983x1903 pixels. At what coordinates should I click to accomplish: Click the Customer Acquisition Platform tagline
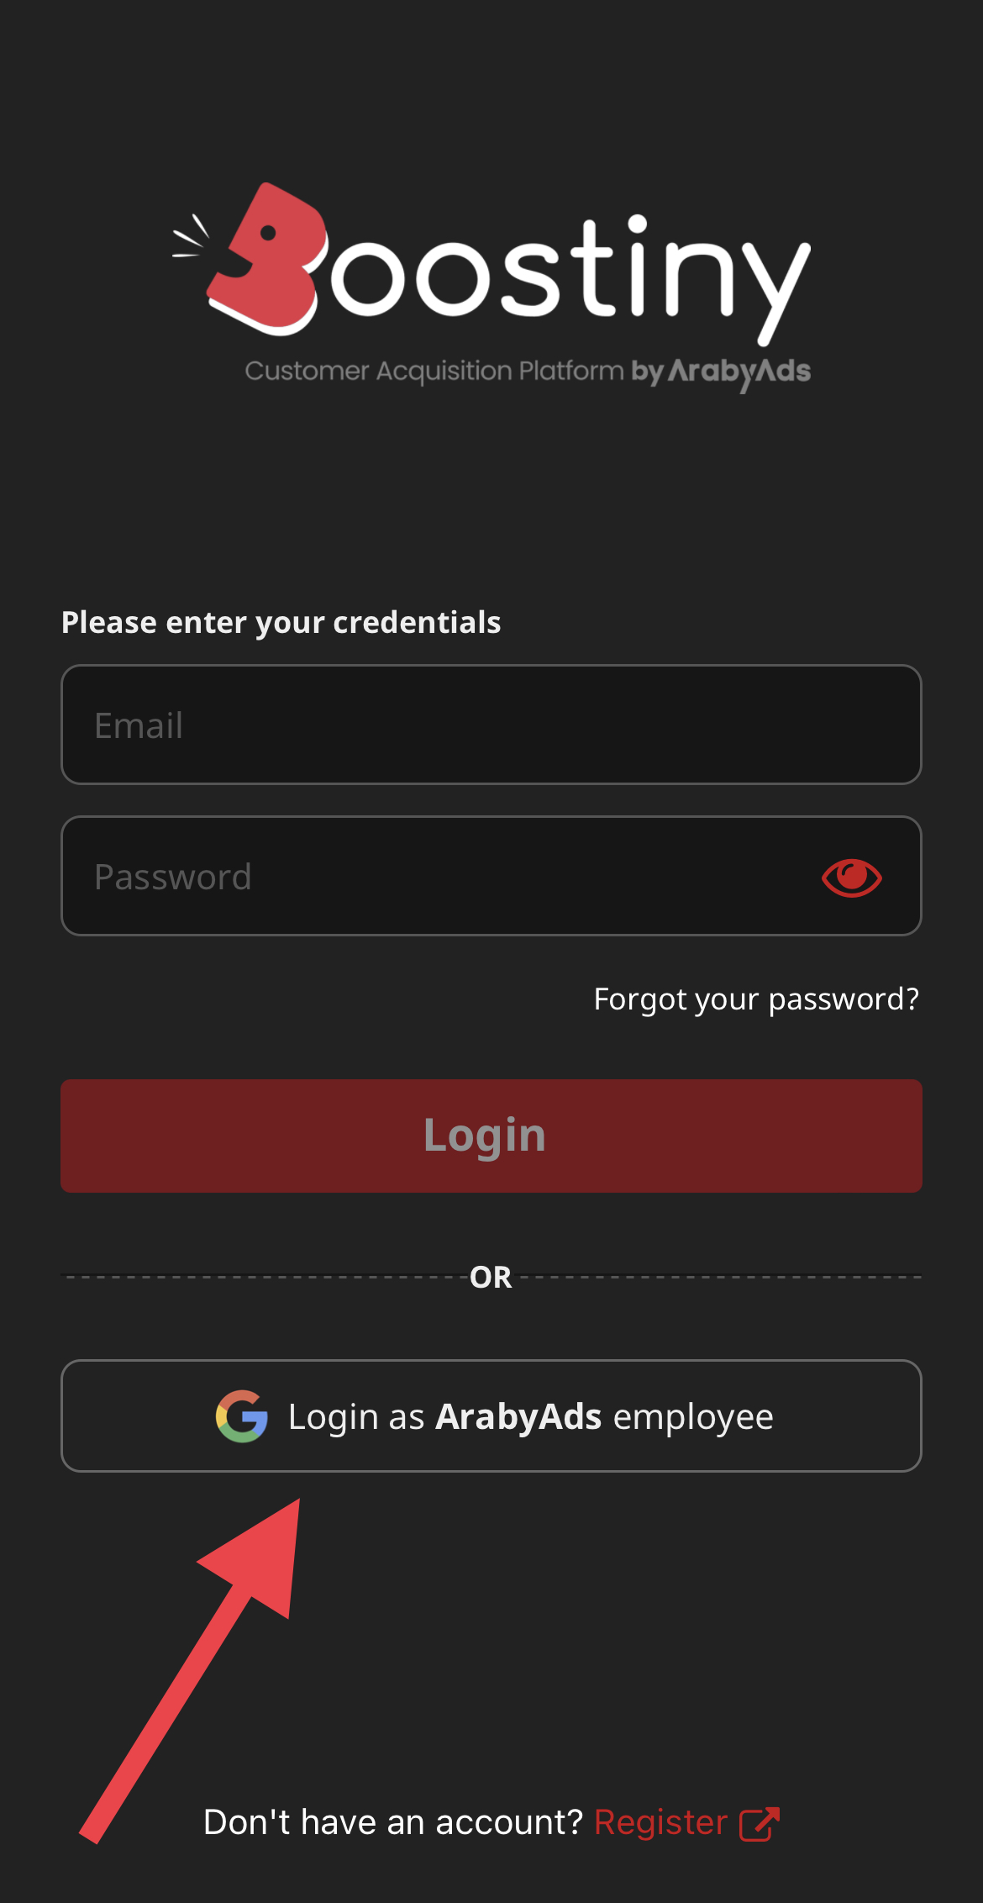click(x=434, y=371)
